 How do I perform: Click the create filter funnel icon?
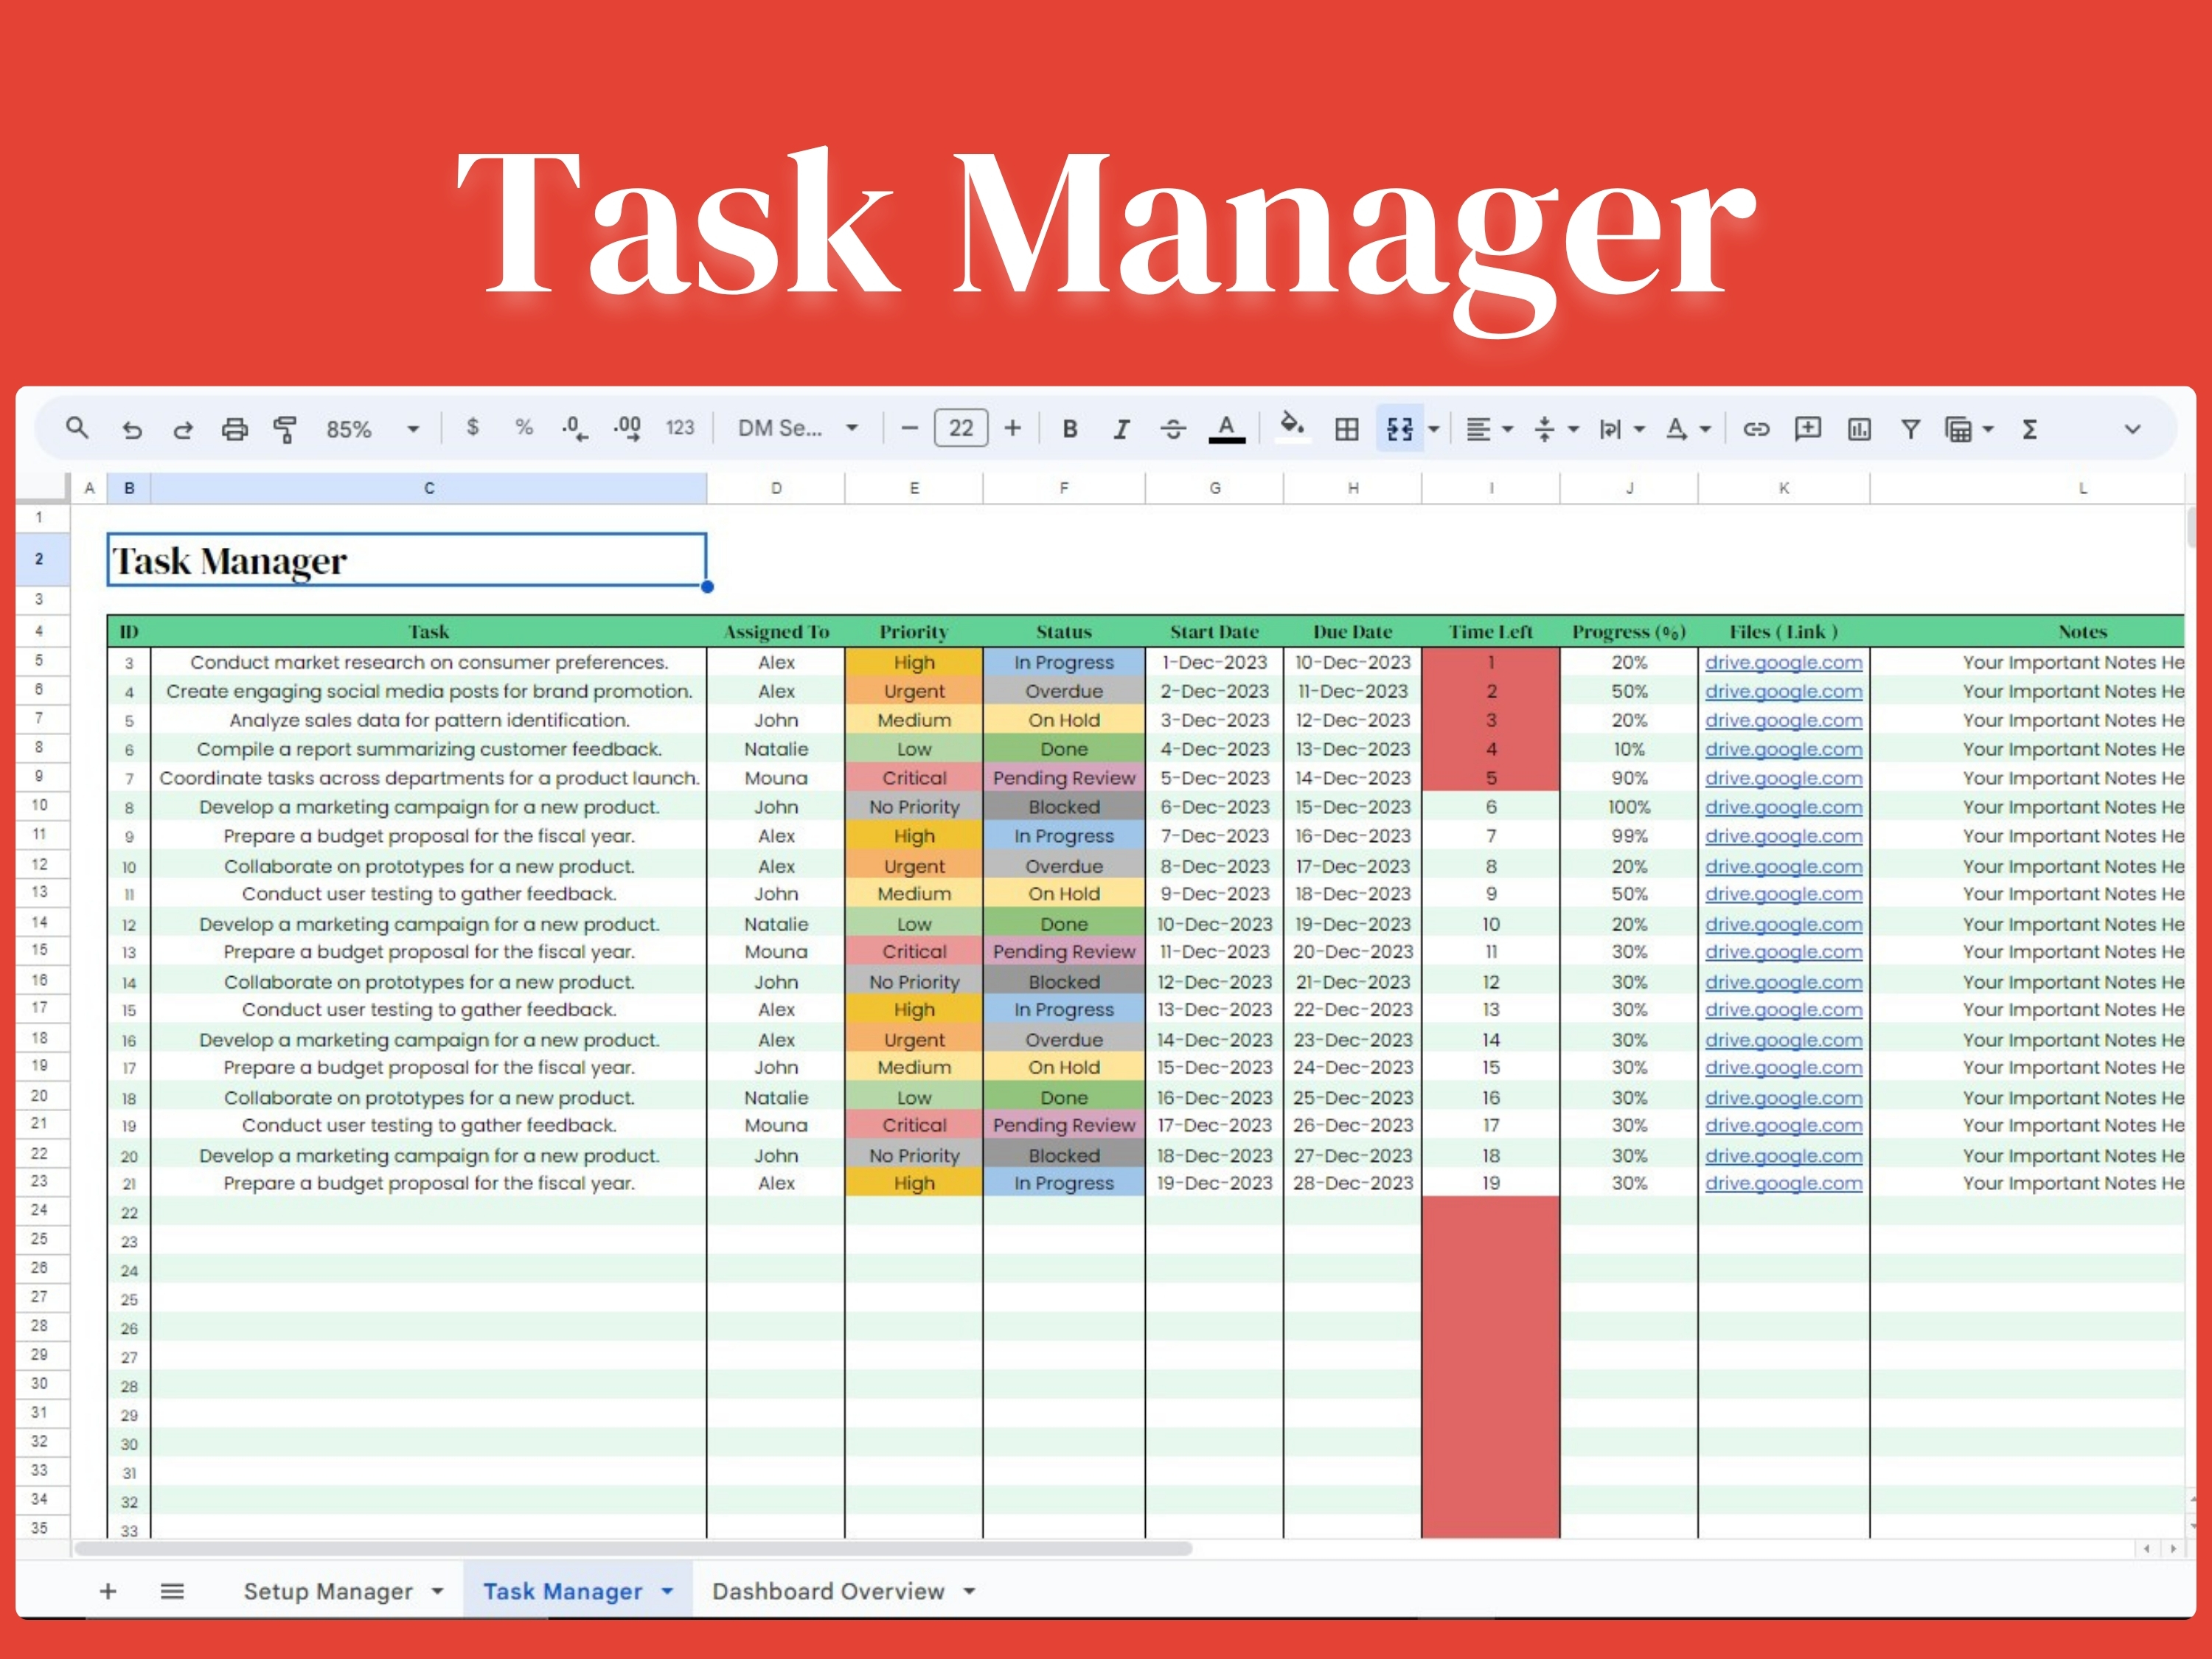click(x=1910, y=429)
